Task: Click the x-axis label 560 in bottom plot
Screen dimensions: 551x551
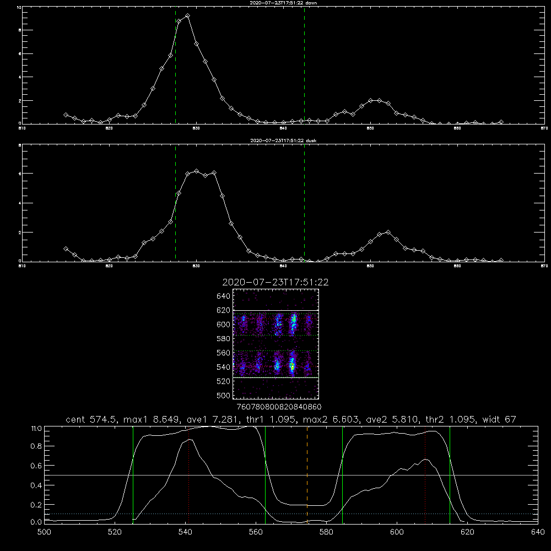Action: click(x=256, y=532)
